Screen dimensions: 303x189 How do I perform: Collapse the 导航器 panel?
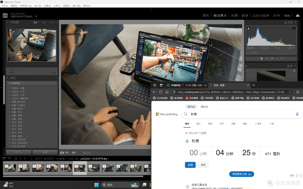click(x=8, y=22)
